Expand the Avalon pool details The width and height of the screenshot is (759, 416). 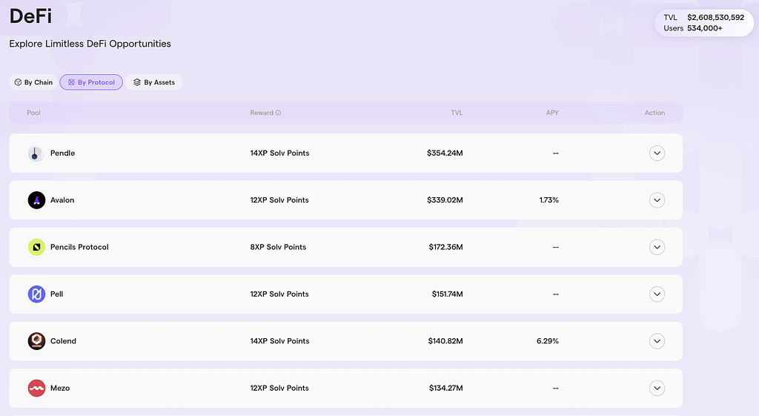[x=657, y=200]
